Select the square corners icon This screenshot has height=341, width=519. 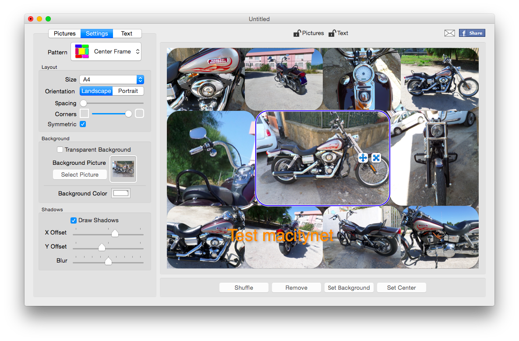[x=85, y=114]
